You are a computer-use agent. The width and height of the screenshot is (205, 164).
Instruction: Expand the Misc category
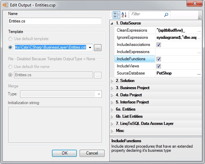(112, 131)
